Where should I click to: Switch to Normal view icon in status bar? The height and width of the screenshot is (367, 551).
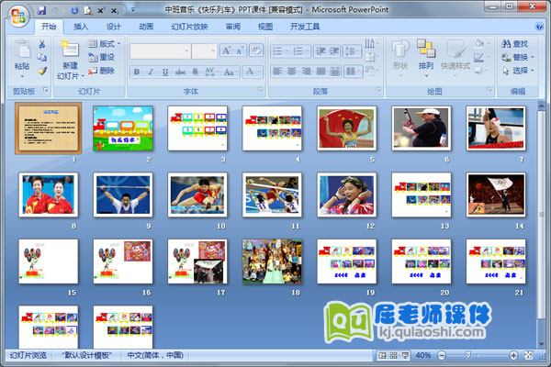click(382, 356)
